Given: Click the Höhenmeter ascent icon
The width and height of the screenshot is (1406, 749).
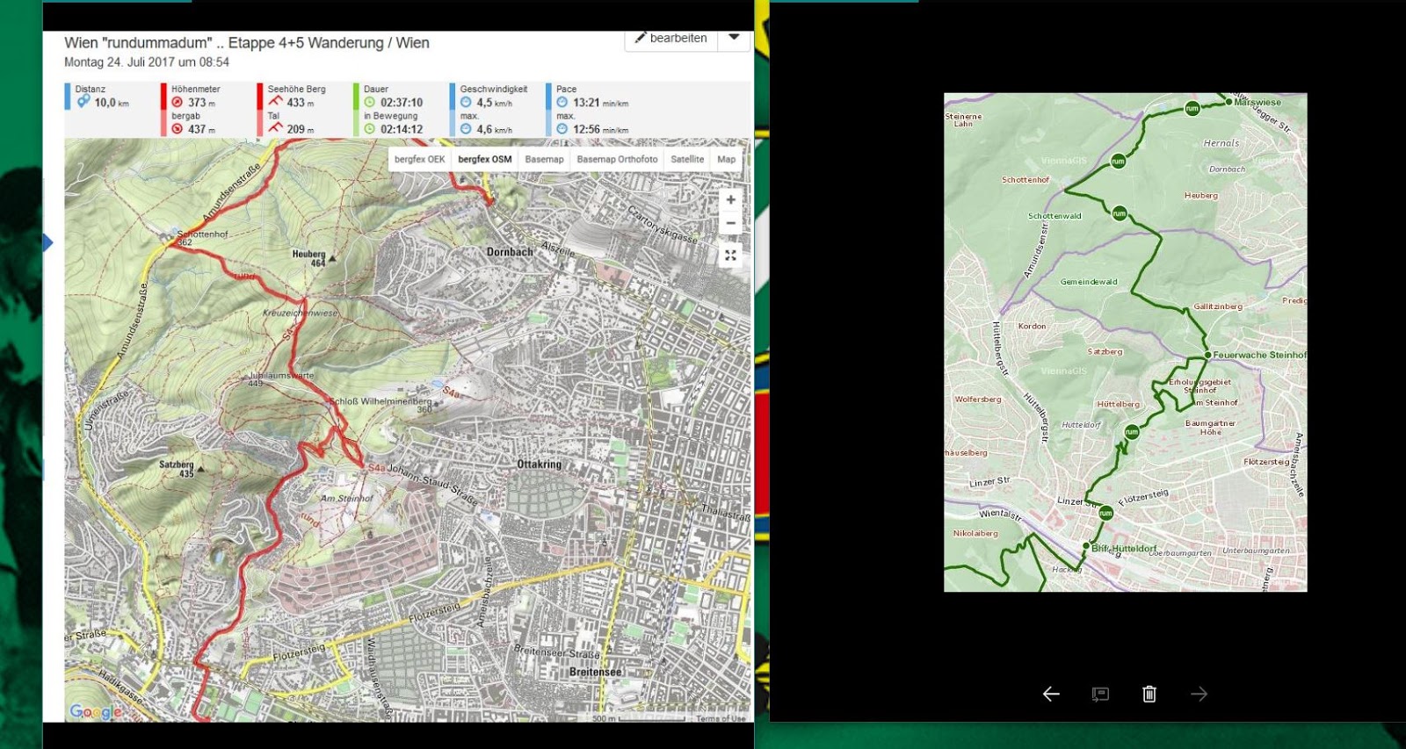Looking at the screenshot, I should tap(178, 102).
